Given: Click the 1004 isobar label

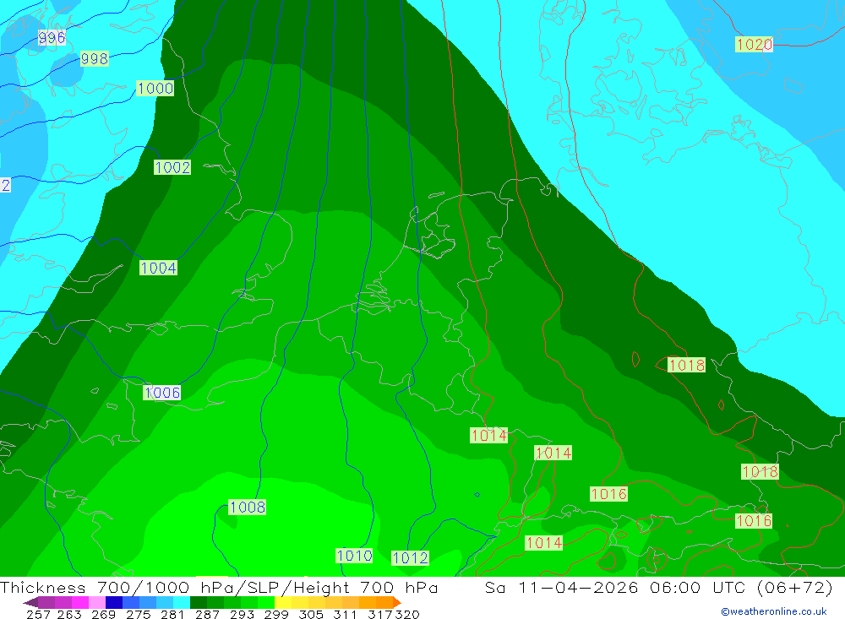Looking at the screenshot, I should [x=159, y=268].
